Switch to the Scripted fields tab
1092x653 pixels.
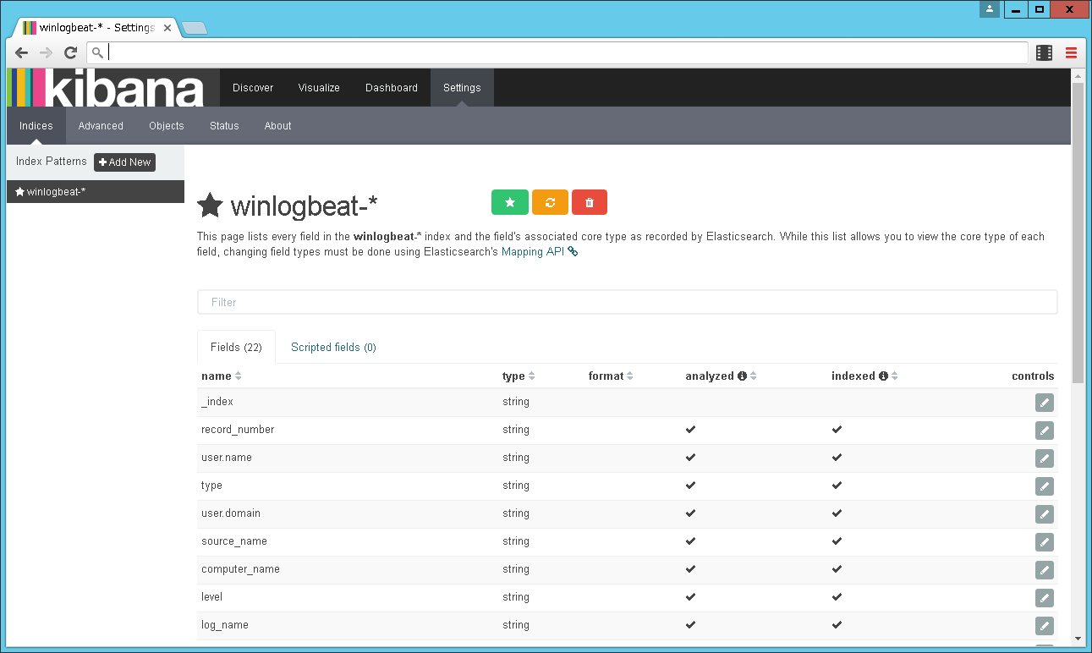click(x=333, y=347)
